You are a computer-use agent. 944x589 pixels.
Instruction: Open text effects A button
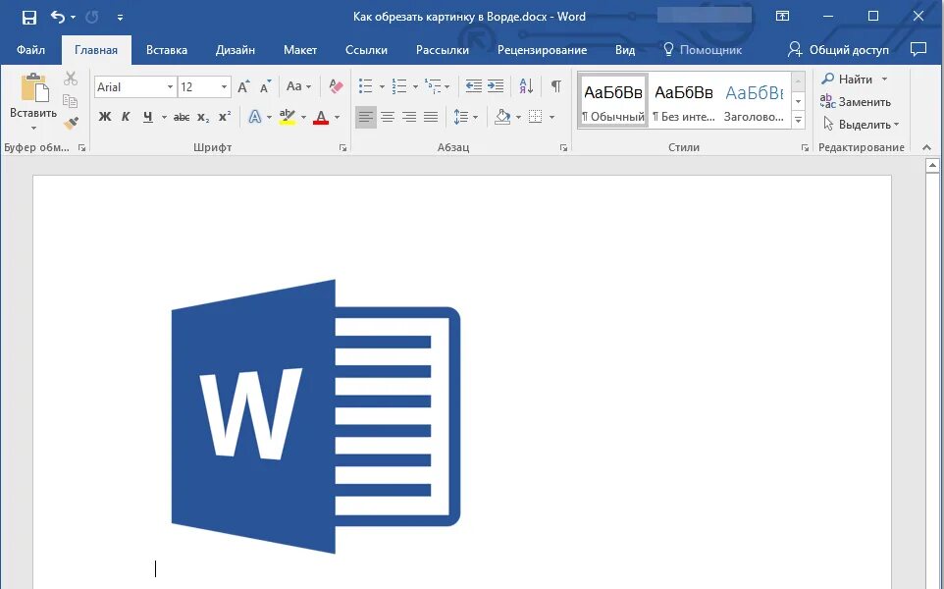click(255, 117)
